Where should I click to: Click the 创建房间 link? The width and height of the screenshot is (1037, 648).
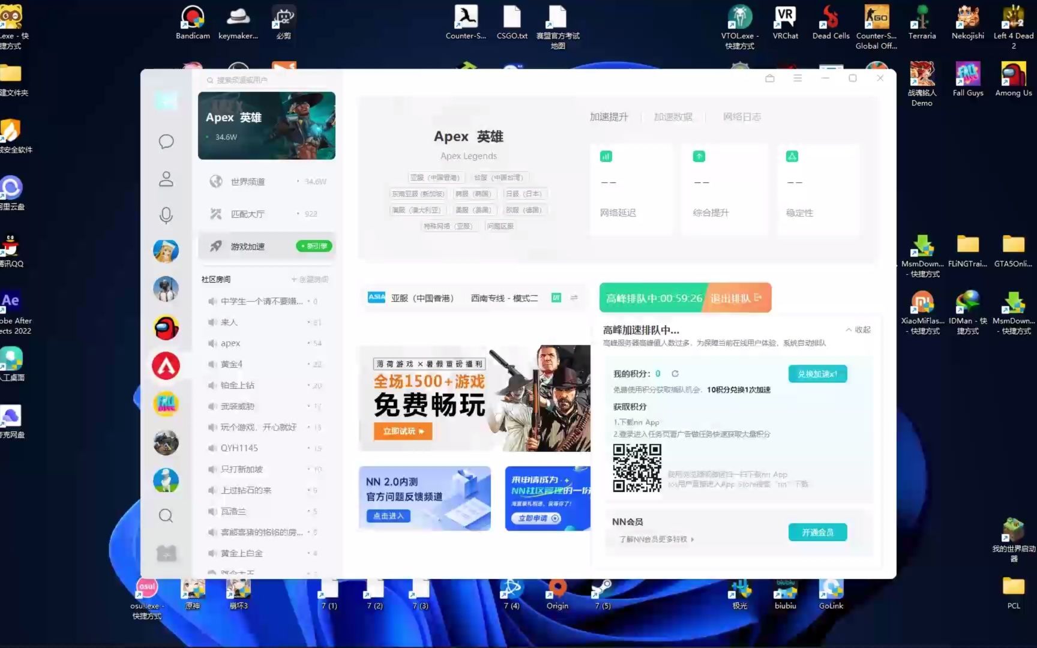[310, 279]
